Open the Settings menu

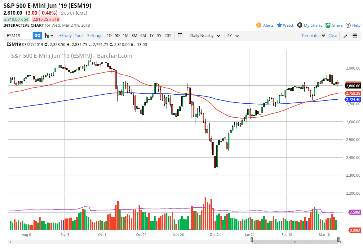coord(95,36)
